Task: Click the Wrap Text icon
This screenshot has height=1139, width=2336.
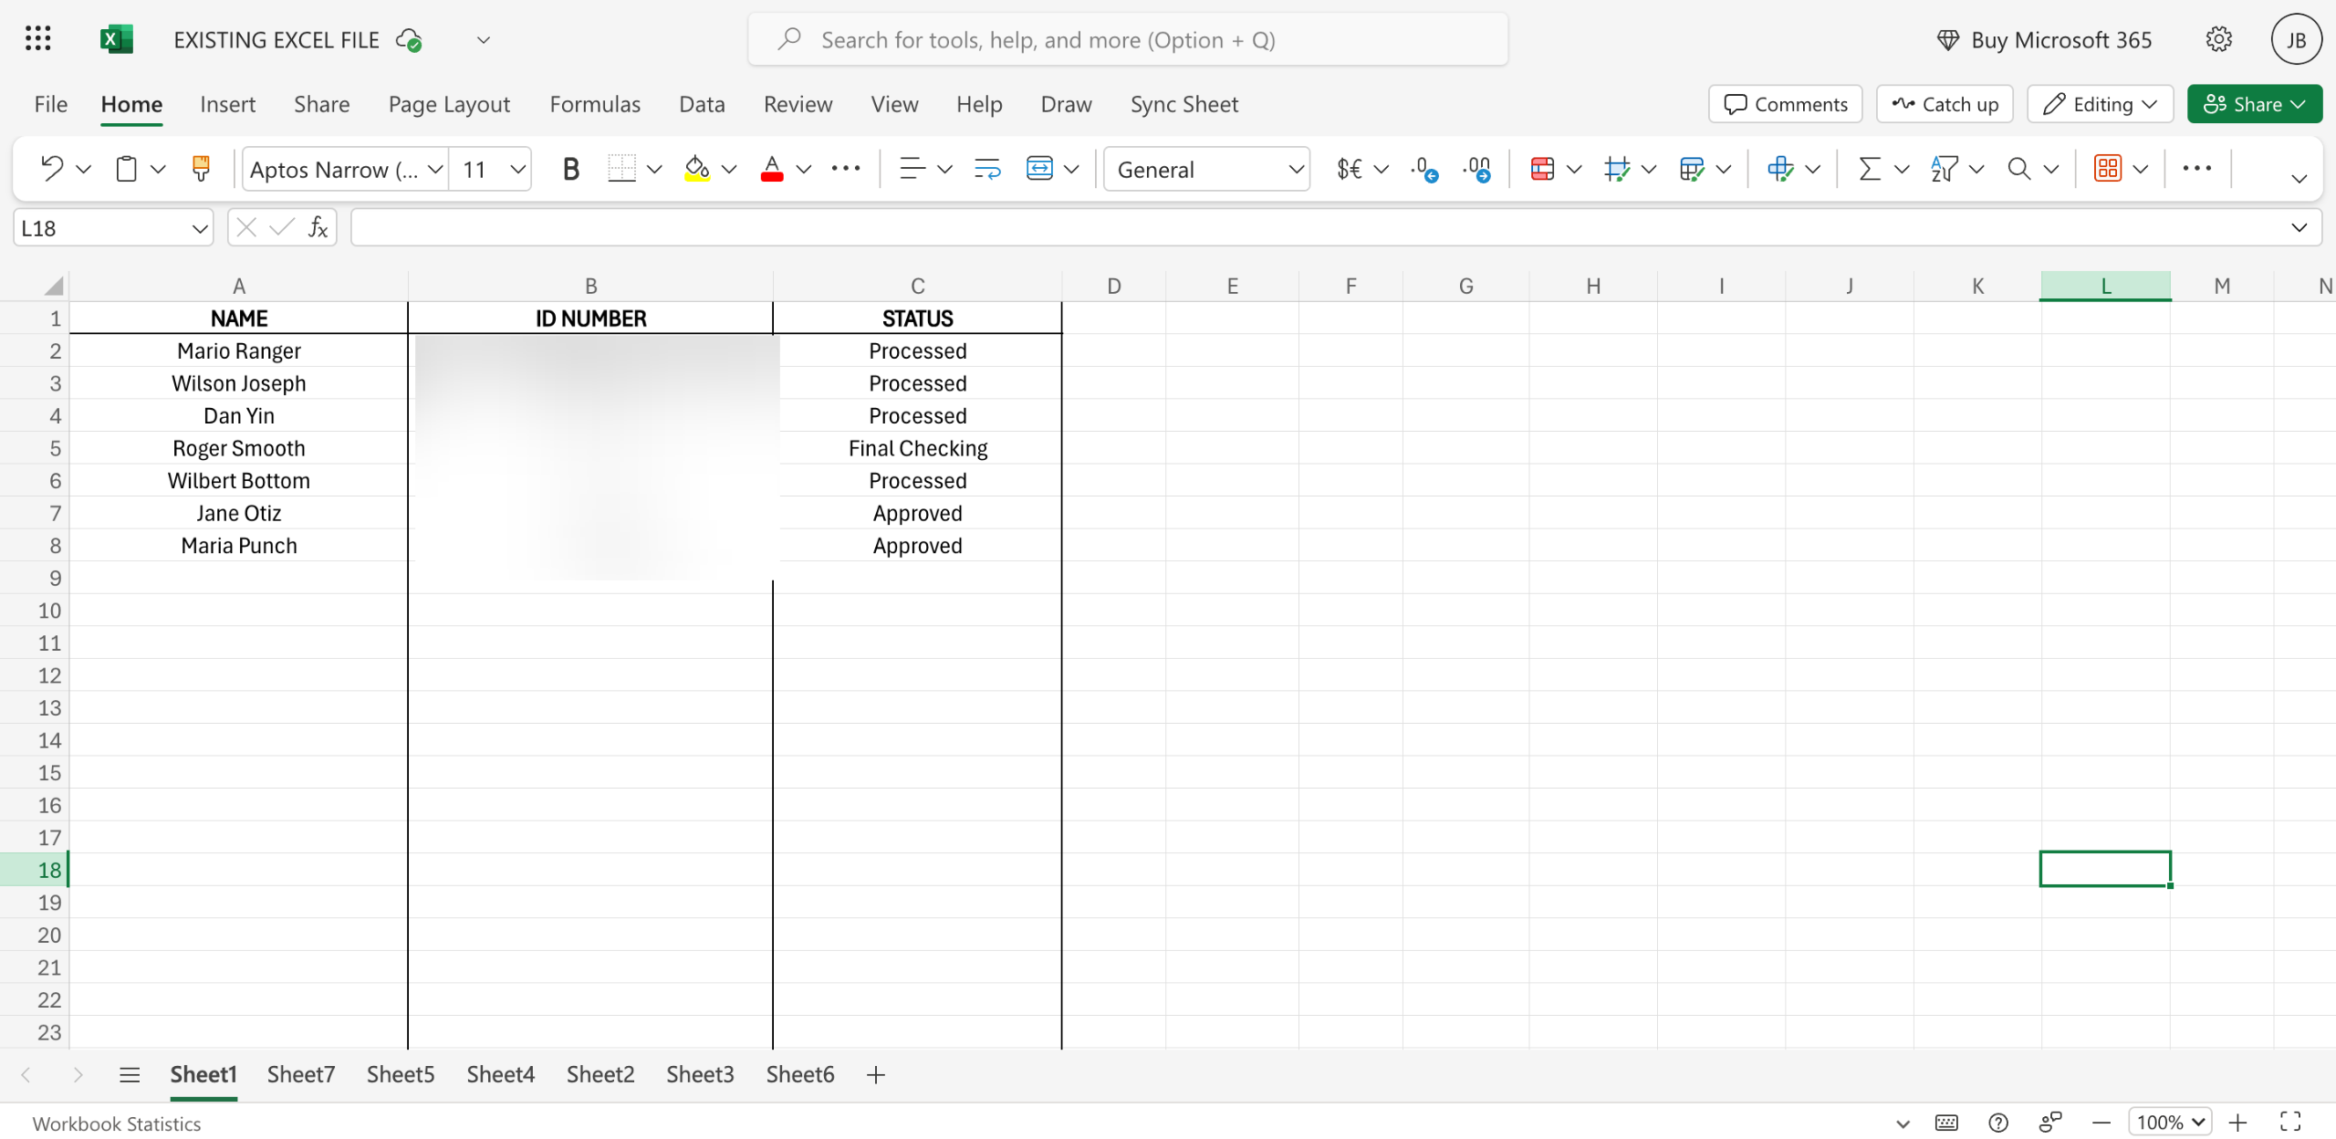Action: coord(987,169)
